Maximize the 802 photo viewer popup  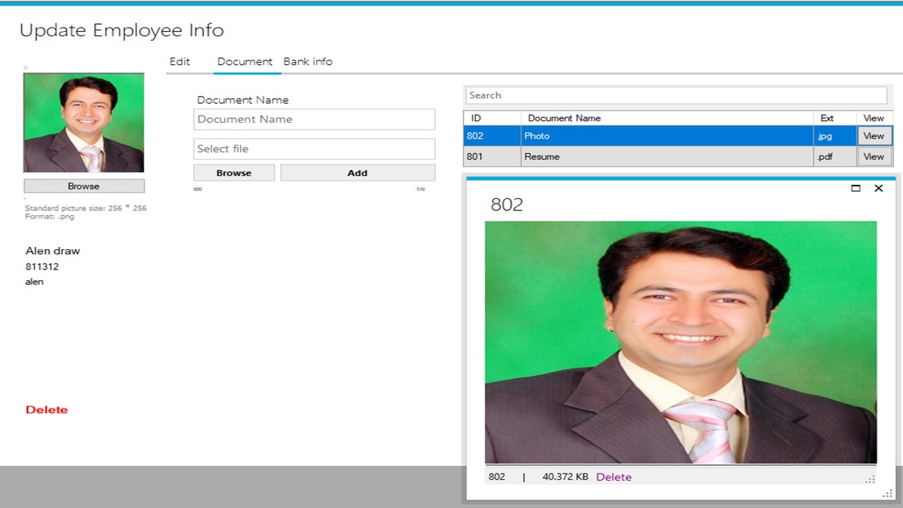point(856,188)
